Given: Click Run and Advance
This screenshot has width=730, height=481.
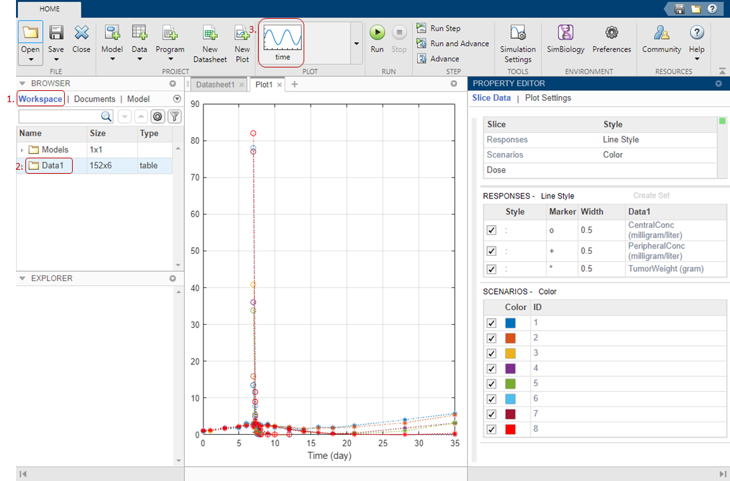Looking at the screenshot, I should click(452, 43).
